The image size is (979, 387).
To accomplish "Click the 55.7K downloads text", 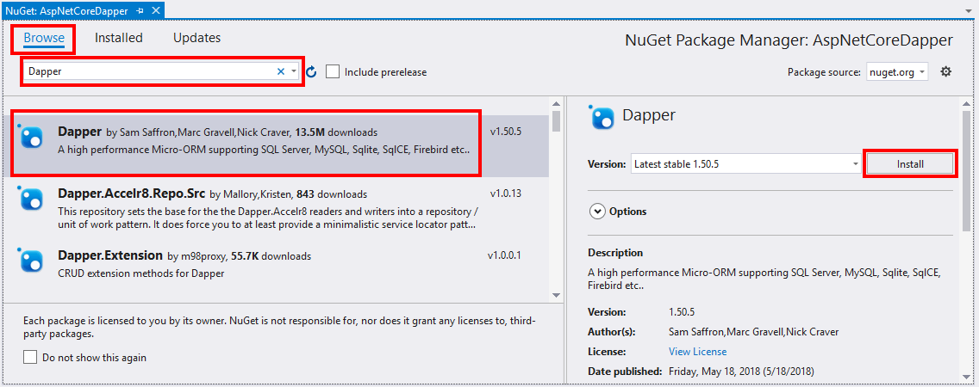I will click(x=271, y=256).
